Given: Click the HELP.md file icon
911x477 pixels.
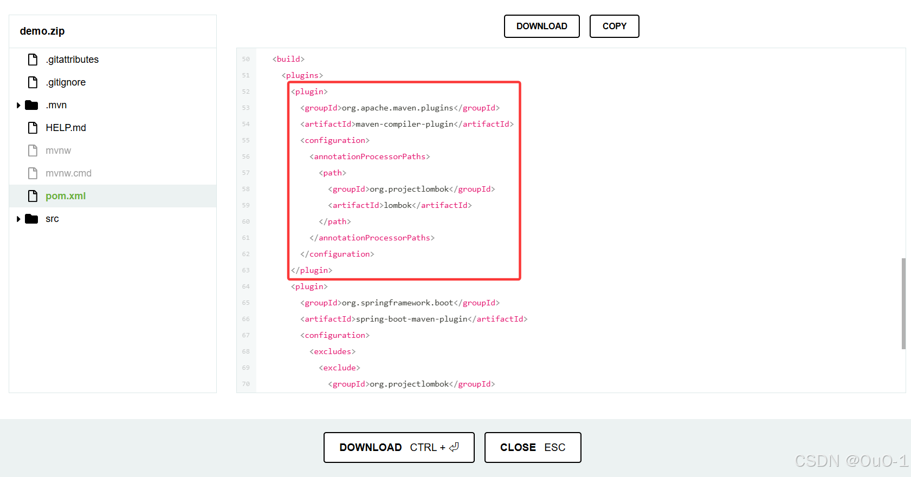Looking at the screenshot, I should 33,128.
